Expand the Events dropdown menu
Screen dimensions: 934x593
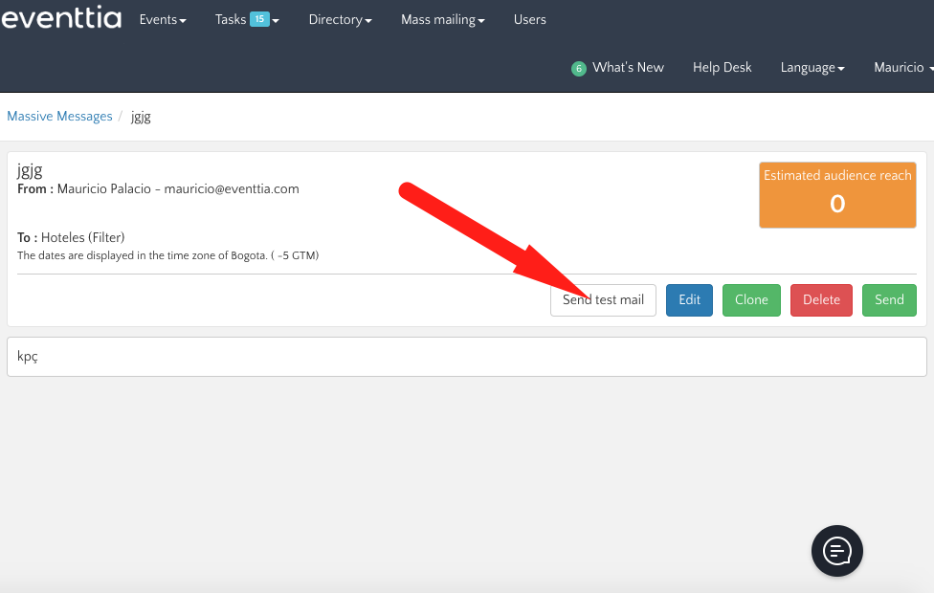click(x=163, y=20)
